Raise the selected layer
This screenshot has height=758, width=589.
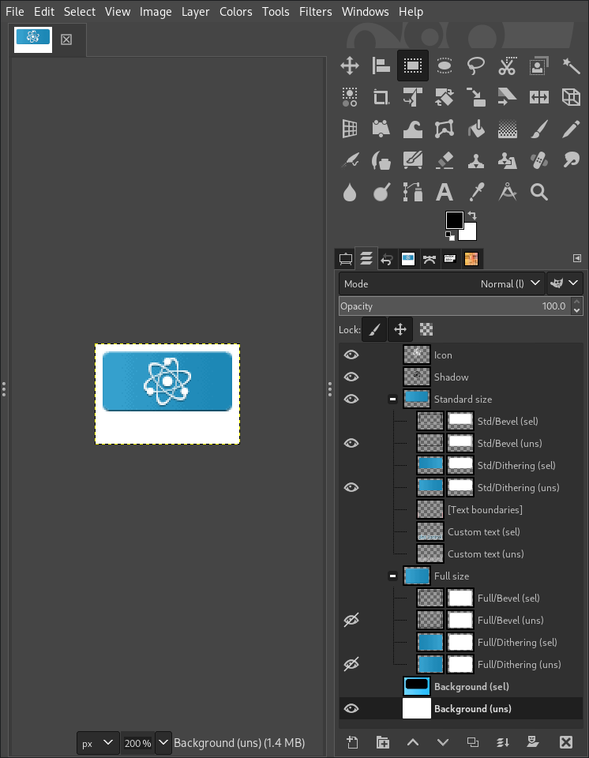(x=412, y=742)
